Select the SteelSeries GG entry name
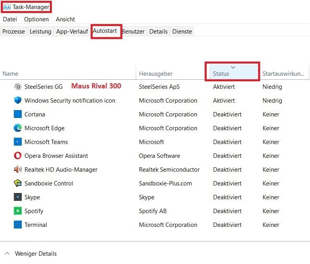Viewport: 310px width, 264px height. 44,87
